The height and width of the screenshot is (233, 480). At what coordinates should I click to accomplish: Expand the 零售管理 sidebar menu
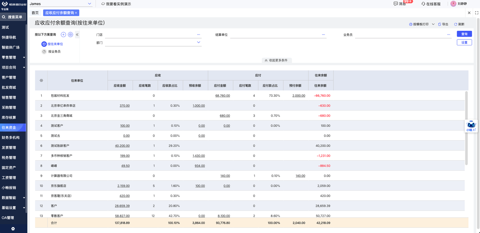tap(24, 57)
